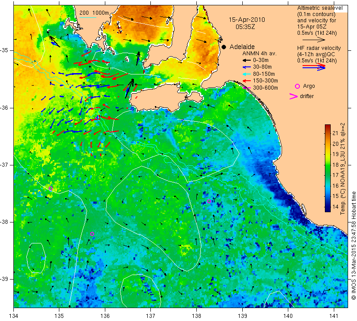This screenshot has width=357, height=321.
Task: Click the 'HF radar velocity' legend text
Action: pos(319,48)
